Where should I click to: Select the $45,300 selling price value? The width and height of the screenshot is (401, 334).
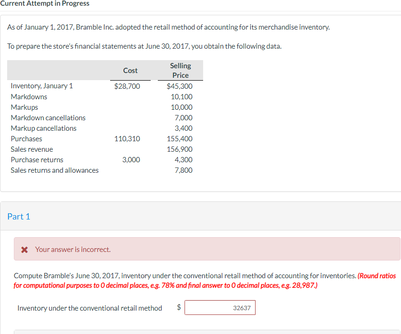pos(180,86)
